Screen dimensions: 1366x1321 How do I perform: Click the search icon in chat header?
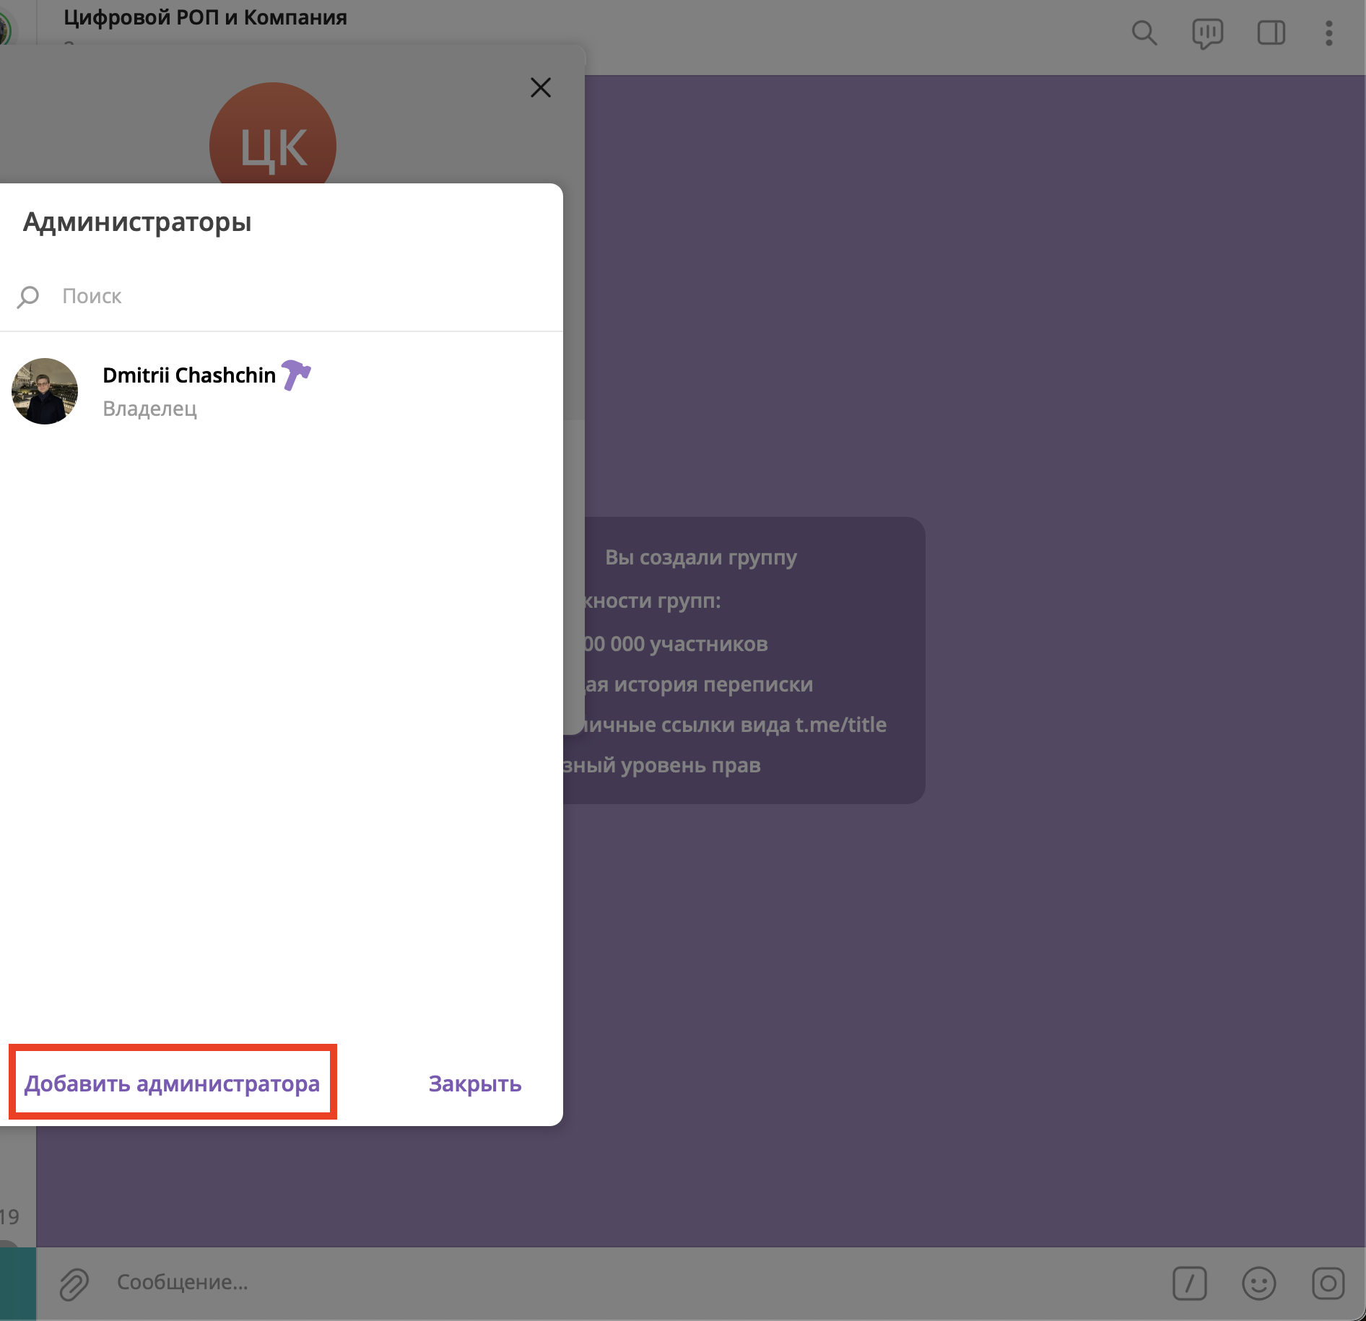click(1144, 33)
